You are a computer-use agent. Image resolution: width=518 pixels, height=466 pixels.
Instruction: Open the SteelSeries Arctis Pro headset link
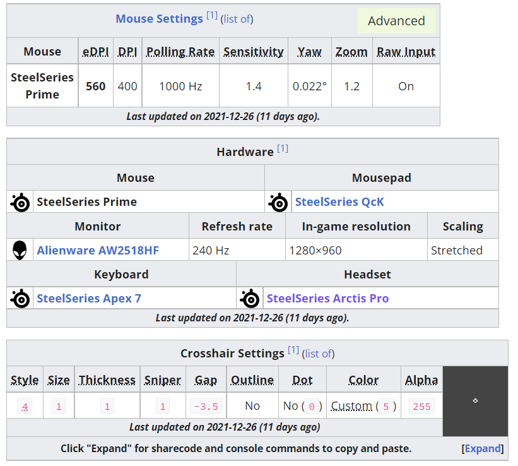pos(327,298)
